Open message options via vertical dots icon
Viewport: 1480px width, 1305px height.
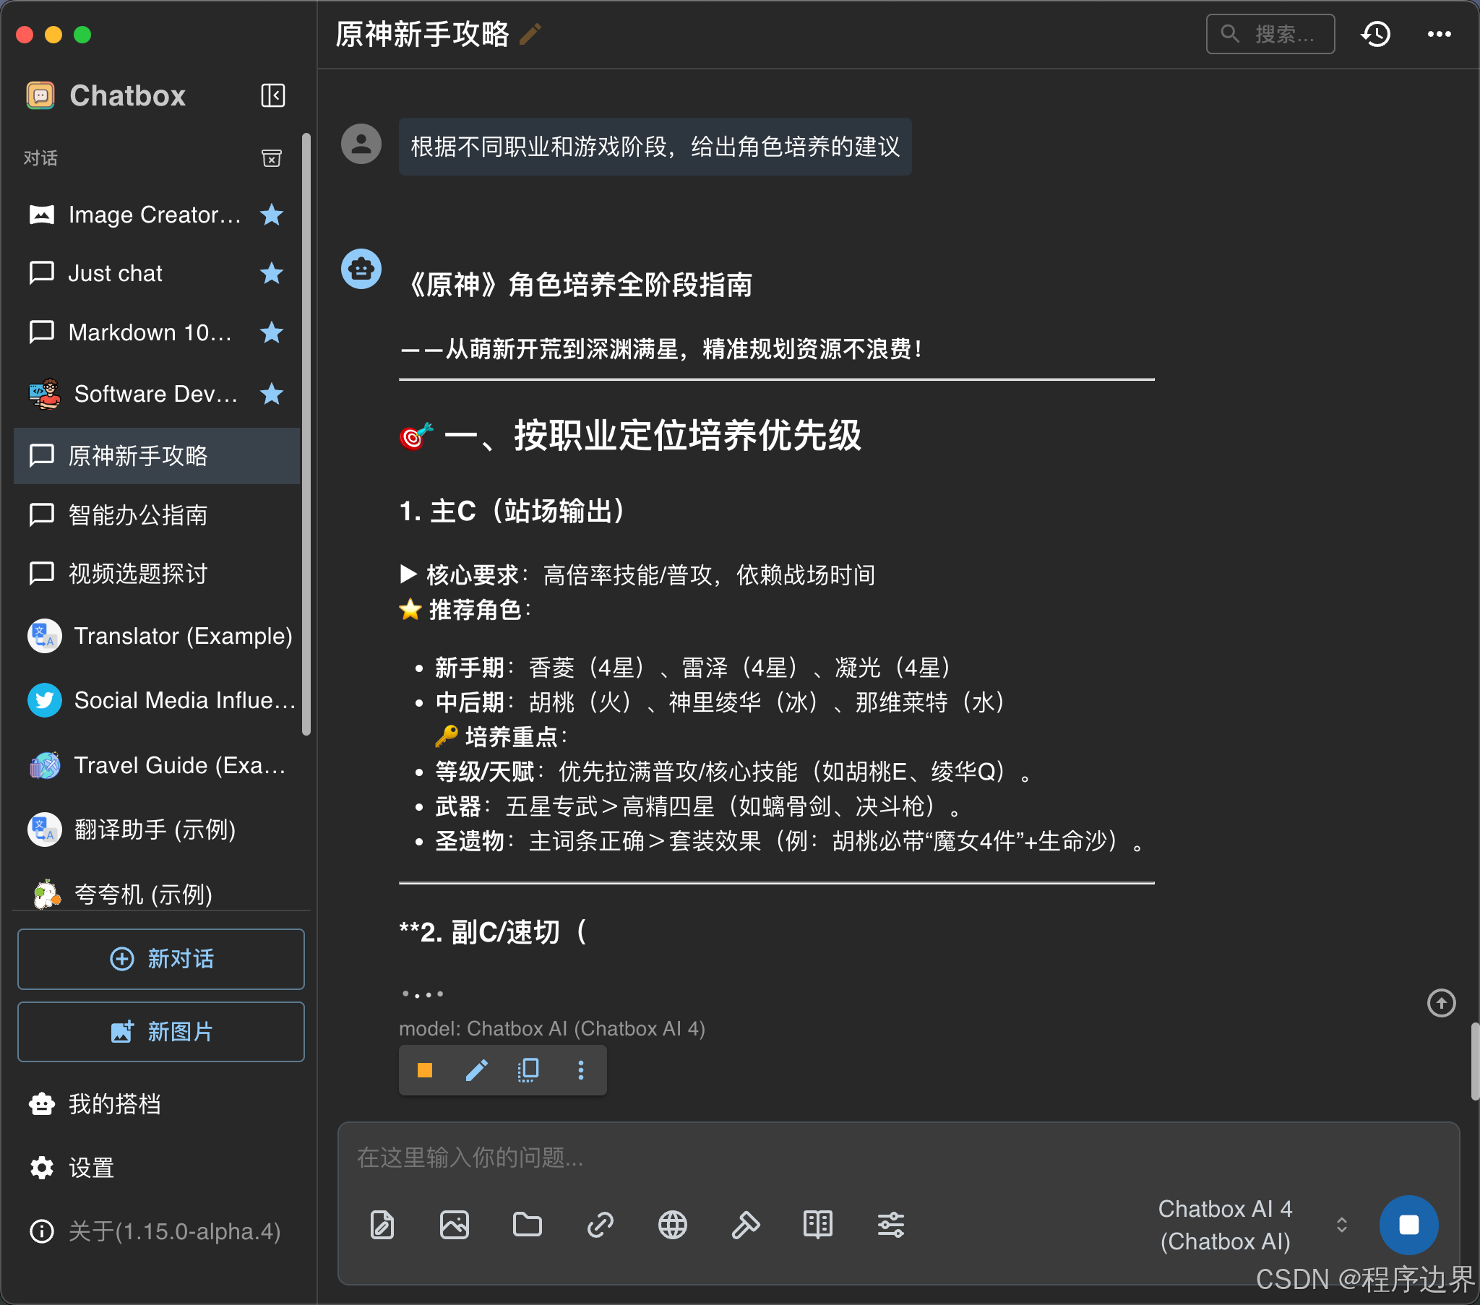click(581, 1069)
